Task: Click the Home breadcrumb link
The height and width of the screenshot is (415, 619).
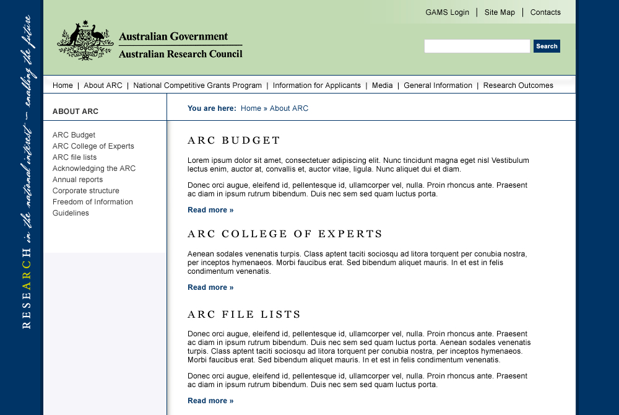Action: (x=251, y=108)
